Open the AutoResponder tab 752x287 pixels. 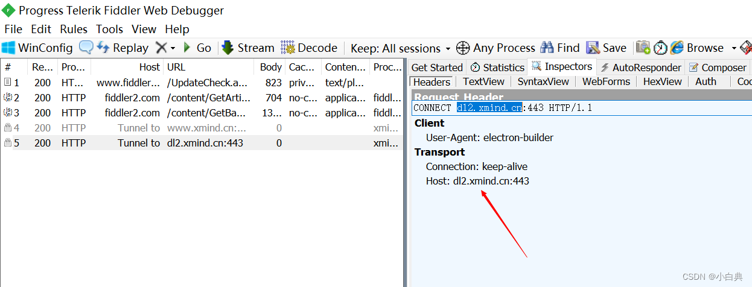[640, 68]
